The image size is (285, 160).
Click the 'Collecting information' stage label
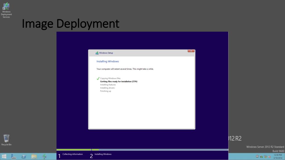pos(73,154)
